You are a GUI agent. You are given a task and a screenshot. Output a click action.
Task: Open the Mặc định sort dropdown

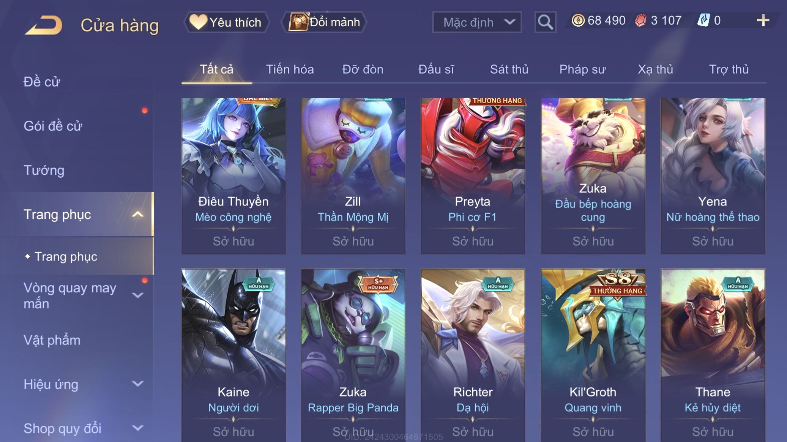pyautogui.click(x=477, y=22)
